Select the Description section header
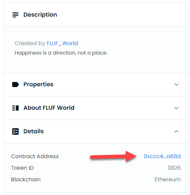Viewport: 190px width, 195px height. [96, 15]
